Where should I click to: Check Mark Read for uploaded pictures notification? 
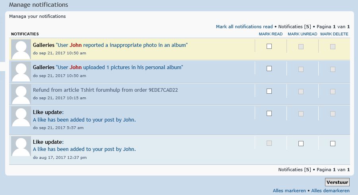tap(269, 68)
